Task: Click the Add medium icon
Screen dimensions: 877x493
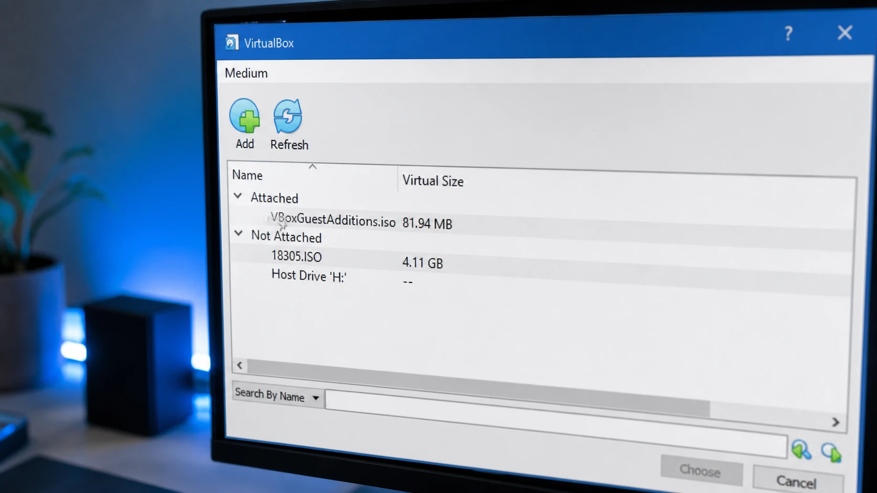Action: point(244,116)
